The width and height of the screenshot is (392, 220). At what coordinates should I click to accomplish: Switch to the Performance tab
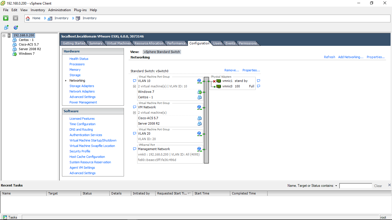tap(176, 43)
